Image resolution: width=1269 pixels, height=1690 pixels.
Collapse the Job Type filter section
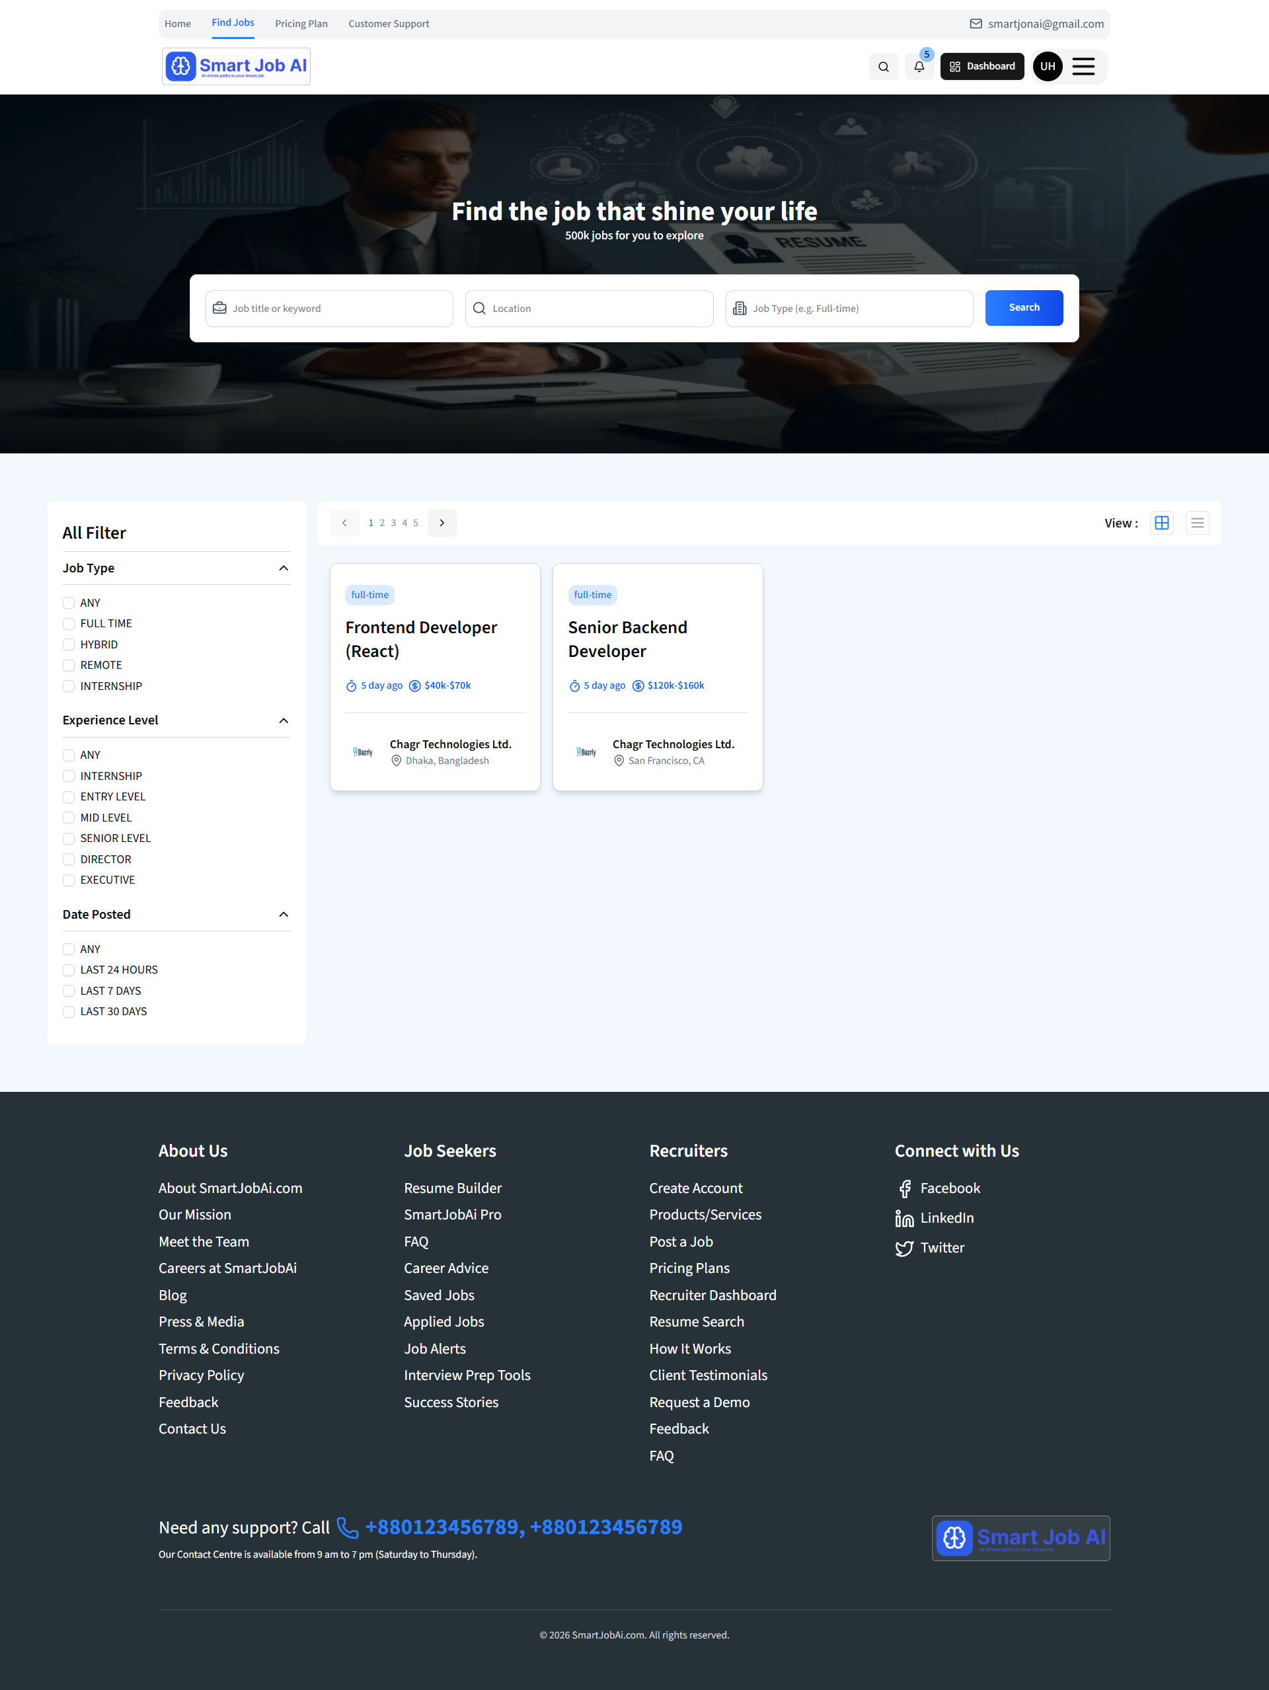click(x=284, y=568)
